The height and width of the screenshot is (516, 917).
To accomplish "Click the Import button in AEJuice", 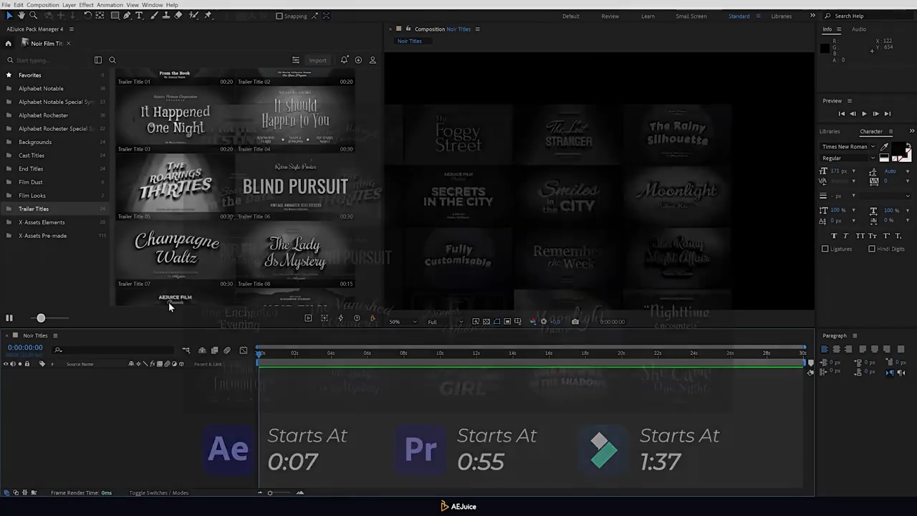I will point(317,60).
